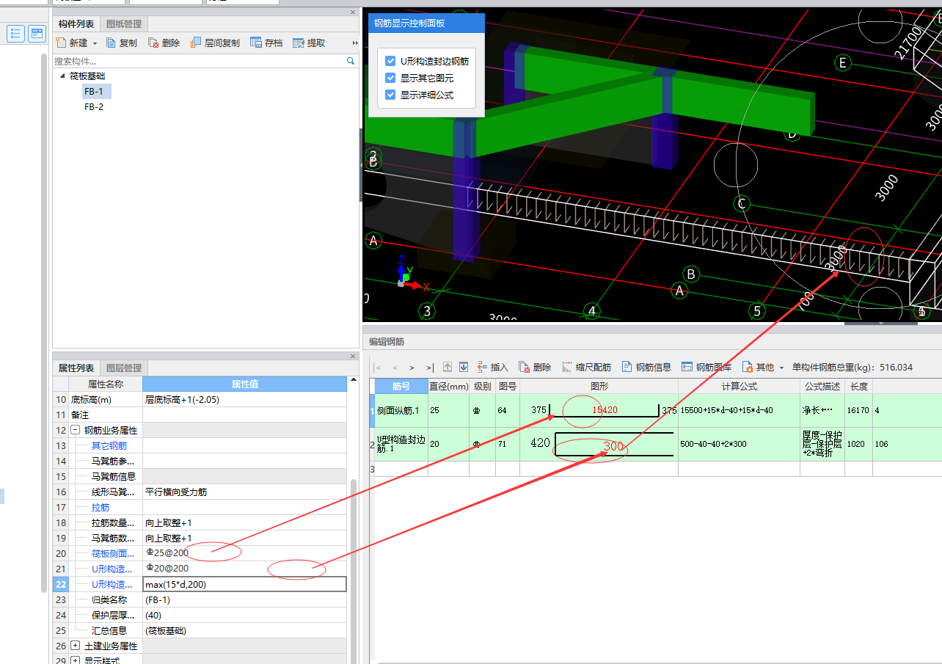Image resolution: width=942 pixels, height=664 pixels.
Task: Open 钢筋信息 in rebar toolbar
Action: pos(646,367)
